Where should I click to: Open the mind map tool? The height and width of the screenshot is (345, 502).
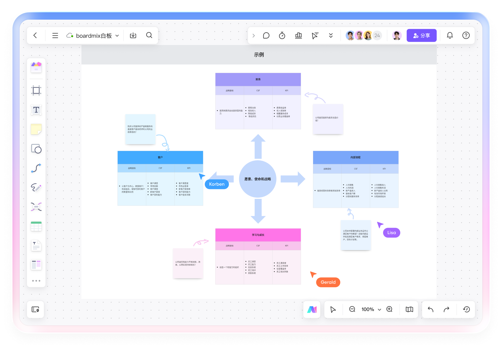[x=36, y=207]
